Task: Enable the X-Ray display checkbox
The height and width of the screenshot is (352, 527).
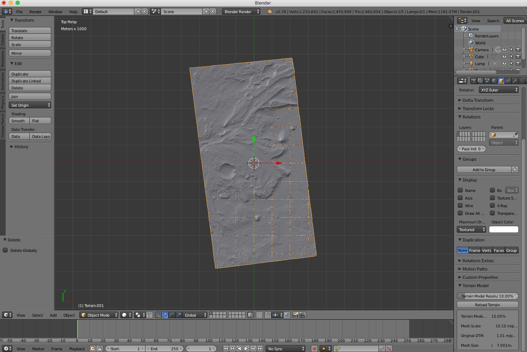Action: click(x=492, y=205)
